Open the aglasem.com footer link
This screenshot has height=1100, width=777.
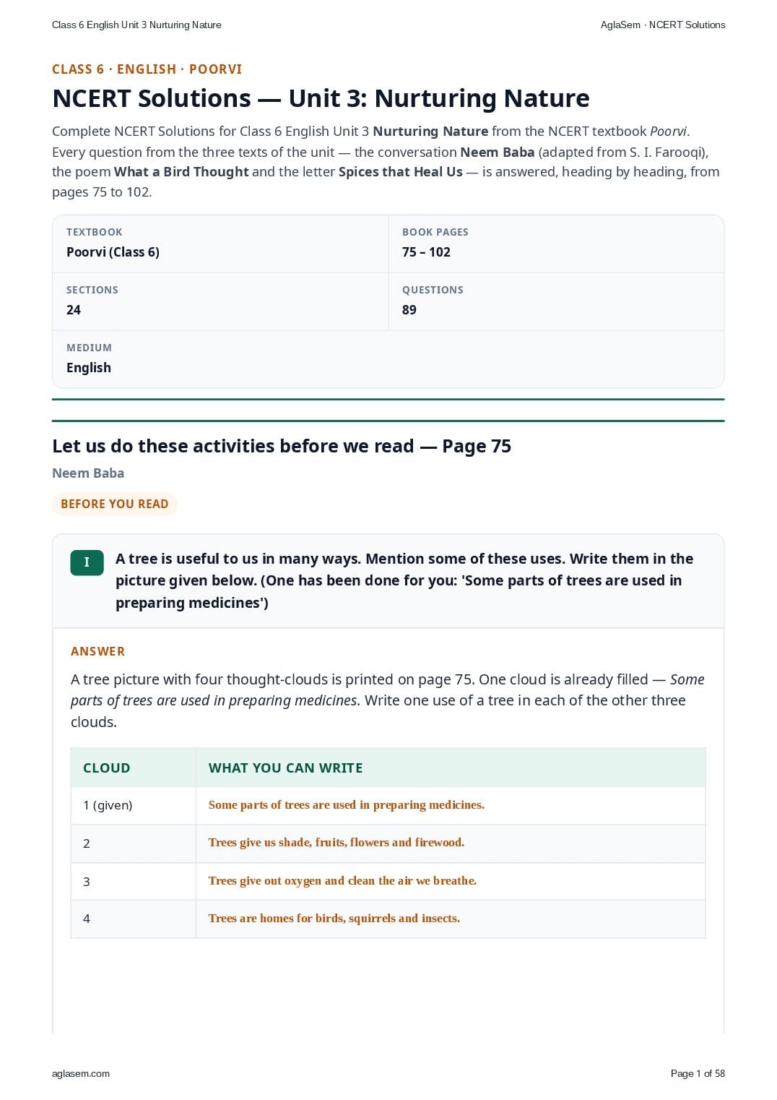coord(81,1073)
